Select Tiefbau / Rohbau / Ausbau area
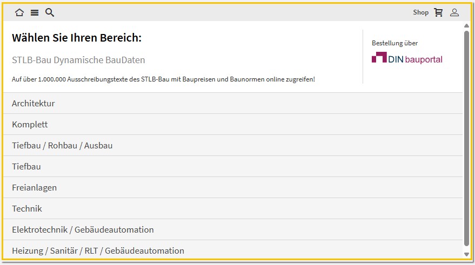This screenshot has width=475, height=265. [x=233, y=146]
